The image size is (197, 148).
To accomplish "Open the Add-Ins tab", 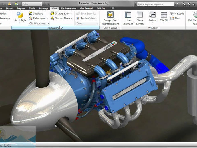I will 101,9.
